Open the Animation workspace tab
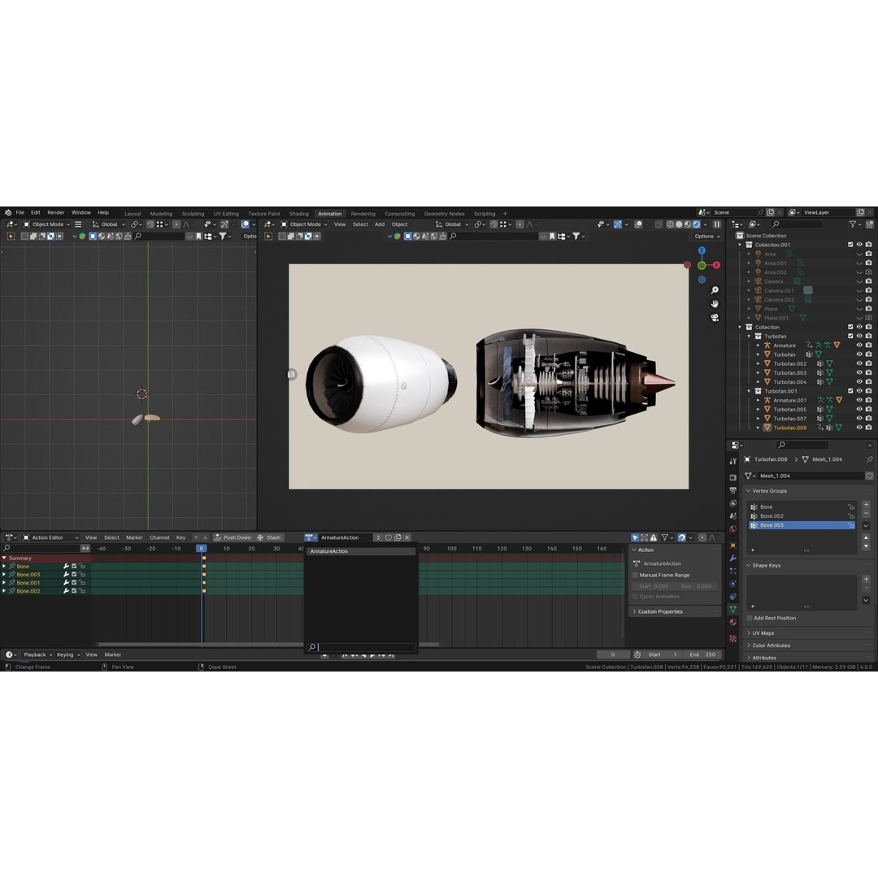The width and height of the screenshot is (878, 878). 329,213
